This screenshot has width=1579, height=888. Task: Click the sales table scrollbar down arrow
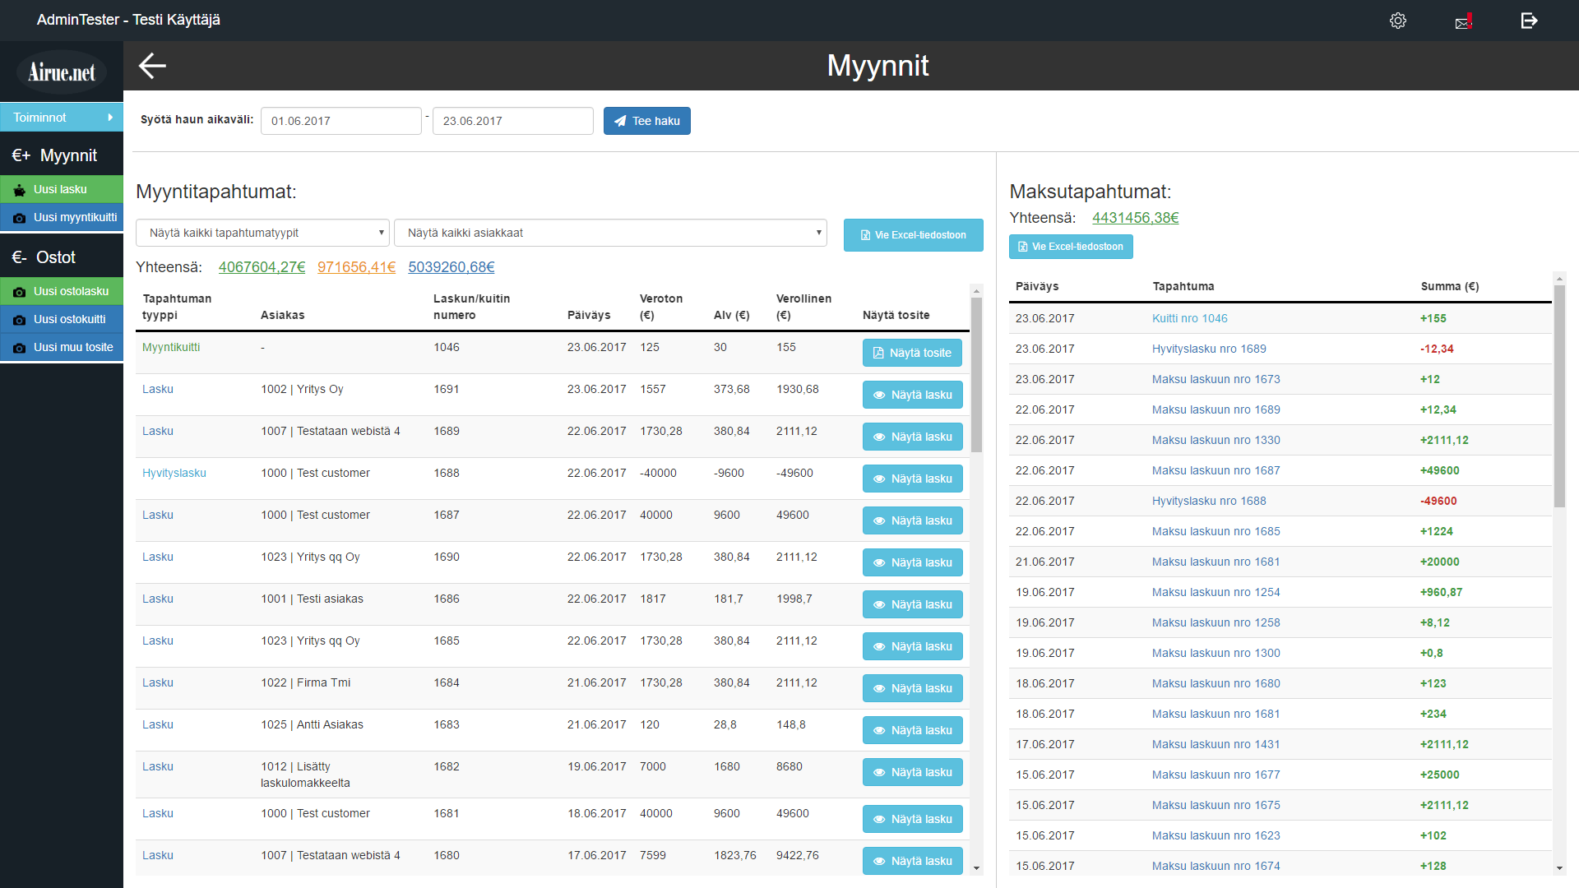976,868
